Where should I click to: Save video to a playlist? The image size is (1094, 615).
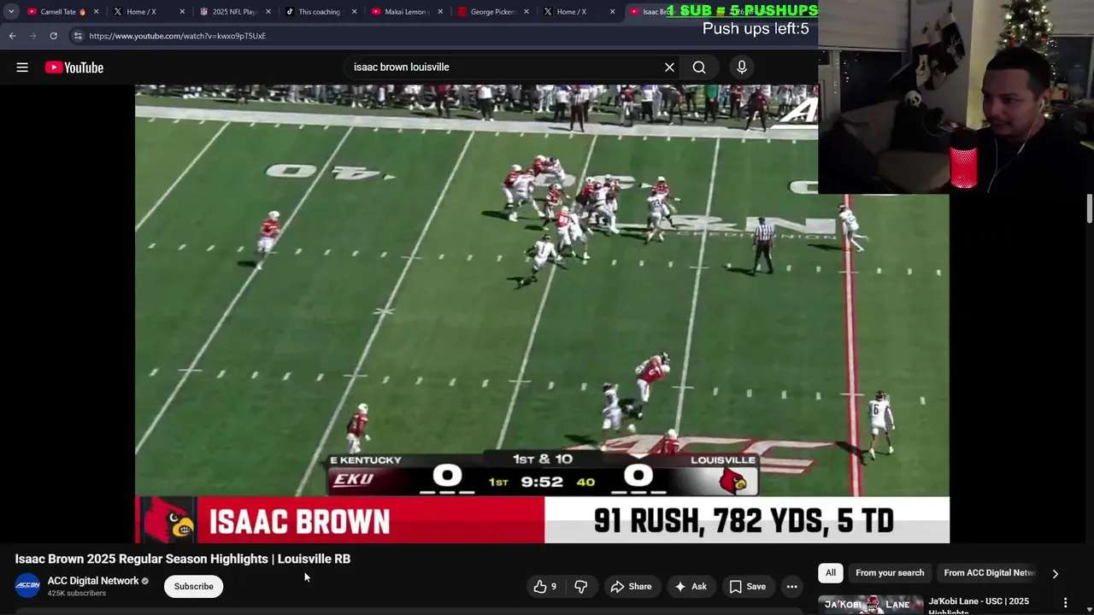(748, 587)
